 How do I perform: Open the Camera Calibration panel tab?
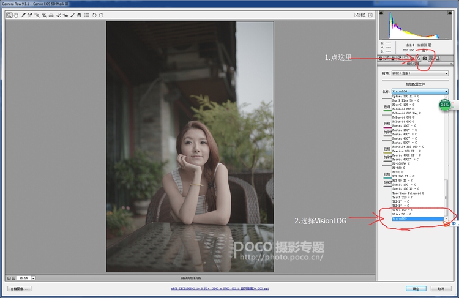pyautogui.click(x=425, y=59)
